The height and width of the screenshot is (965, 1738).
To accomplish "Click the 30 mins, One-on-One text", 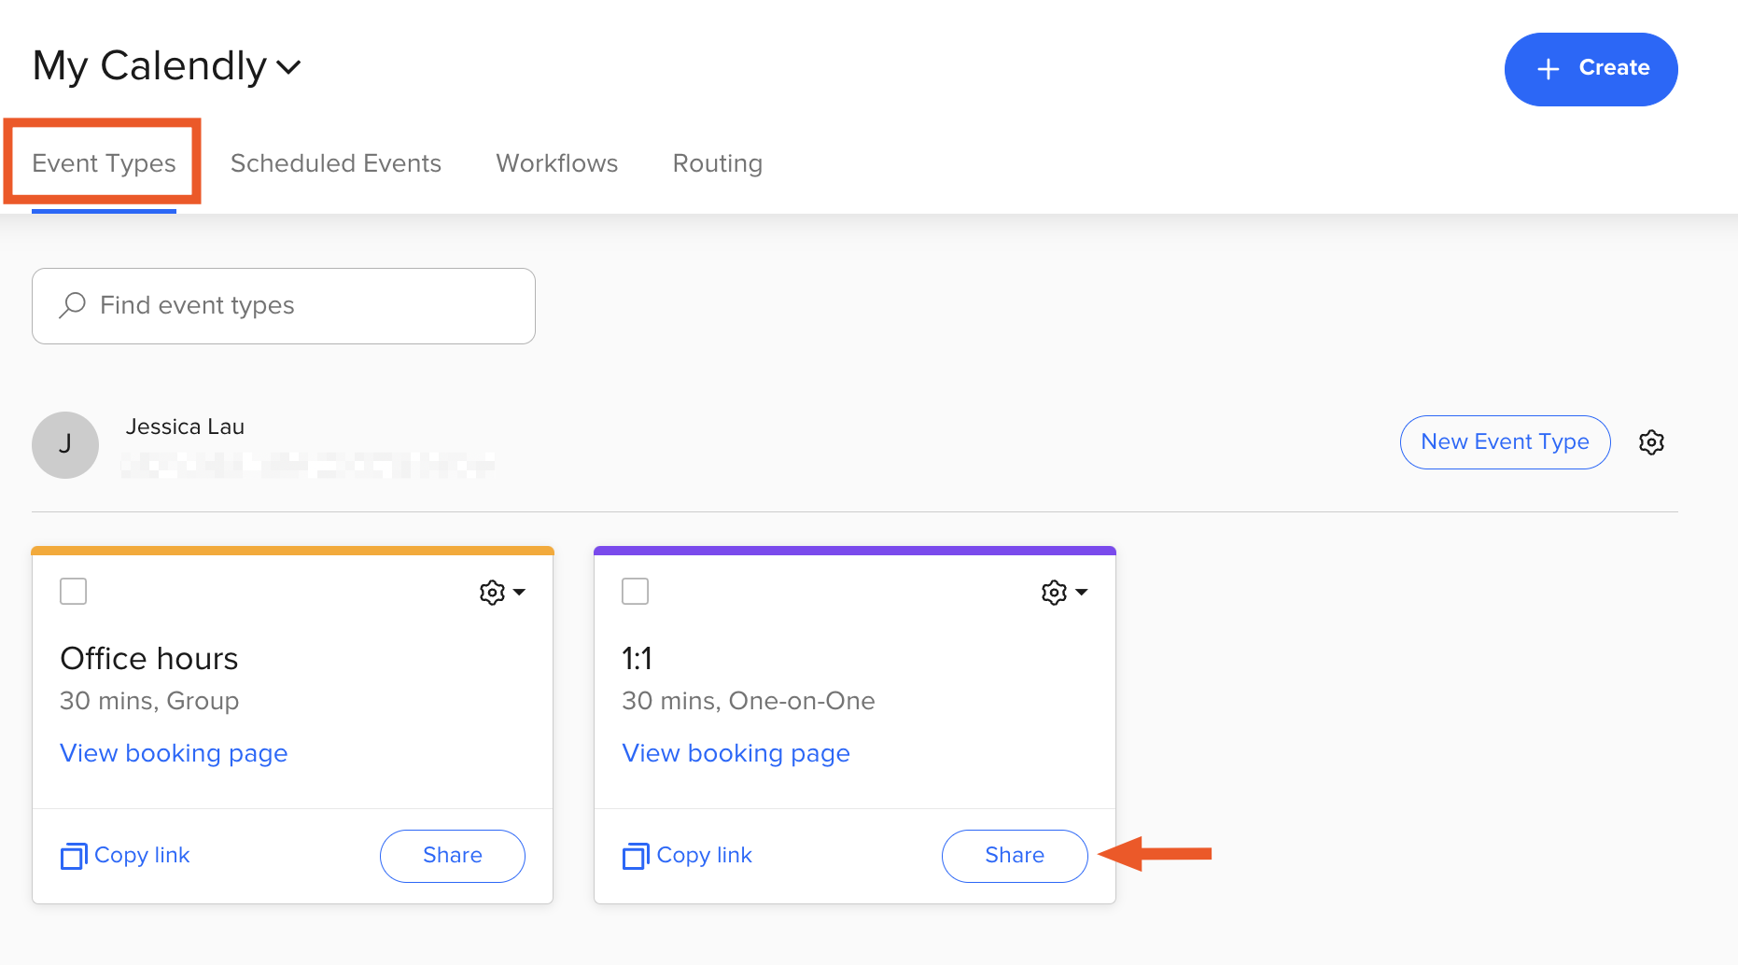I will (x=749, y=701).
